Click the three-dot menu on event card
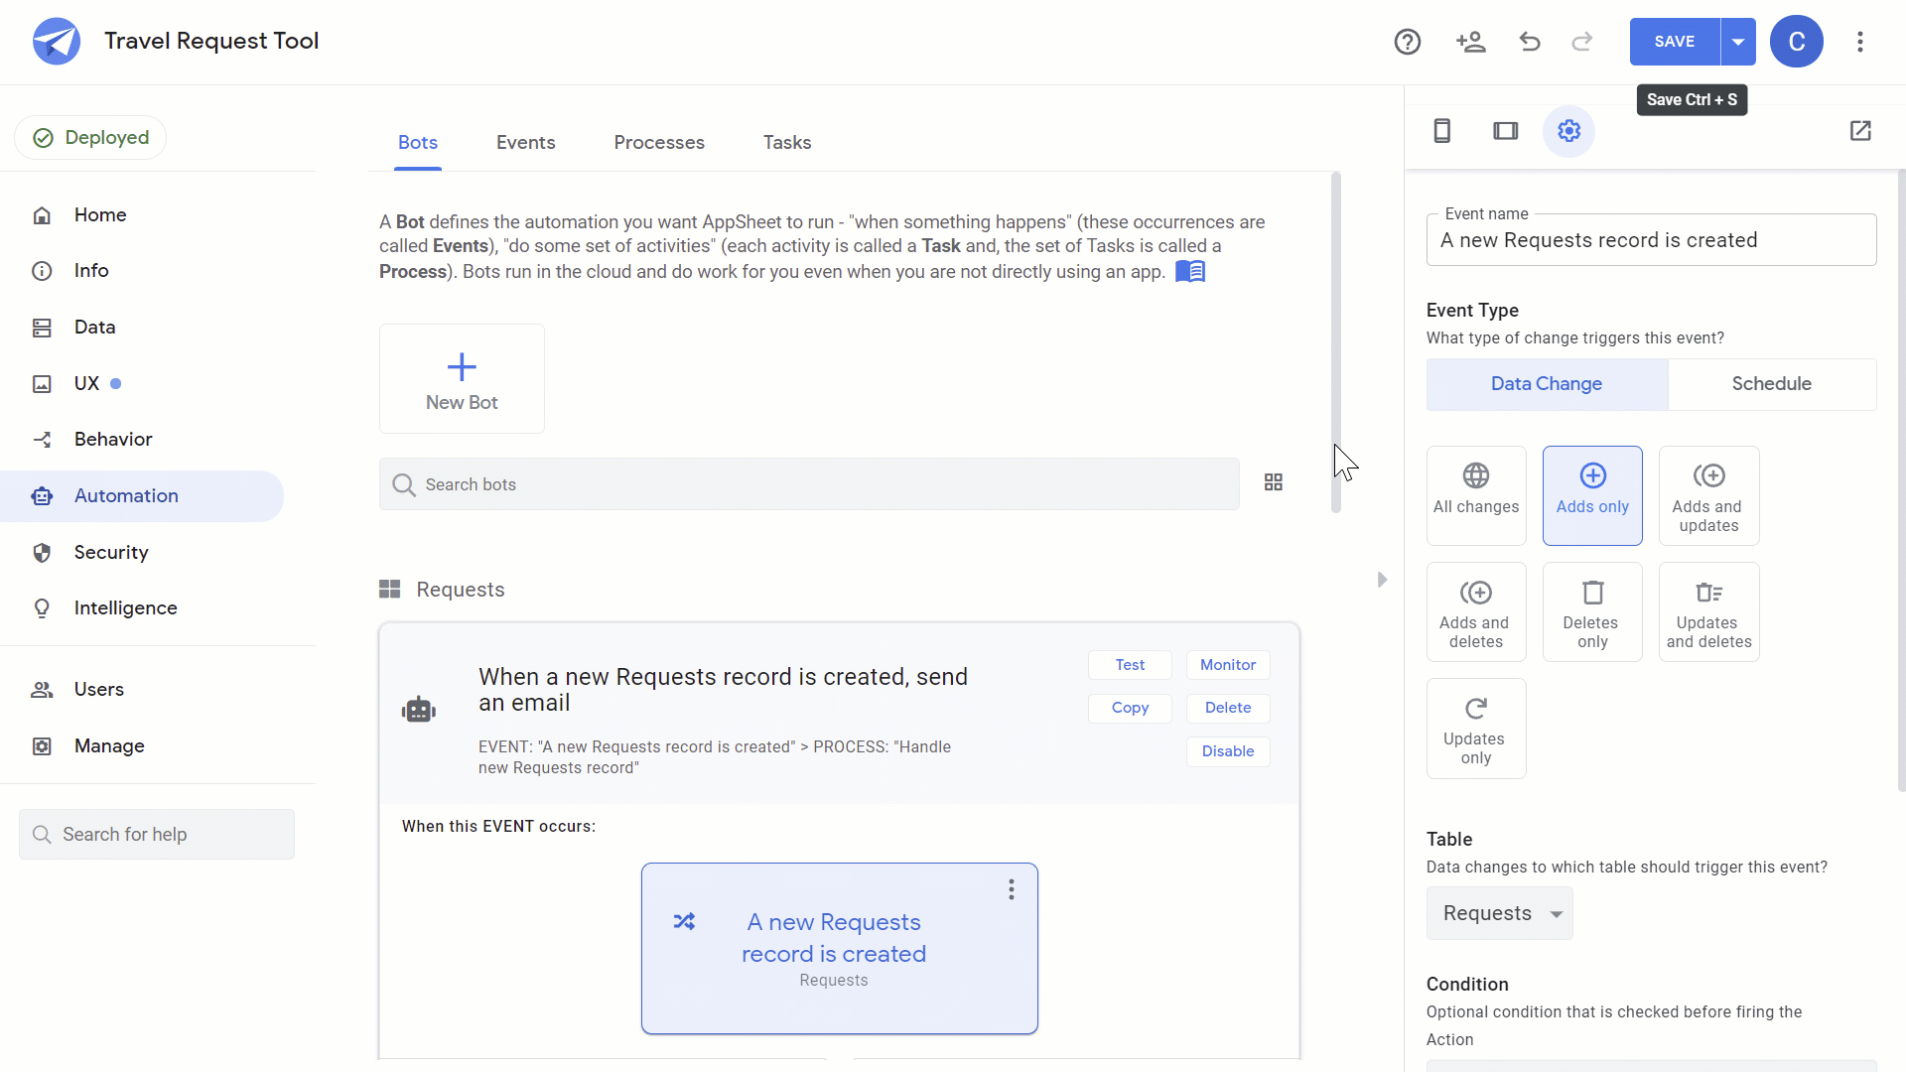This screenshot has width=1906, height=1072. (x=1012, y=888)
